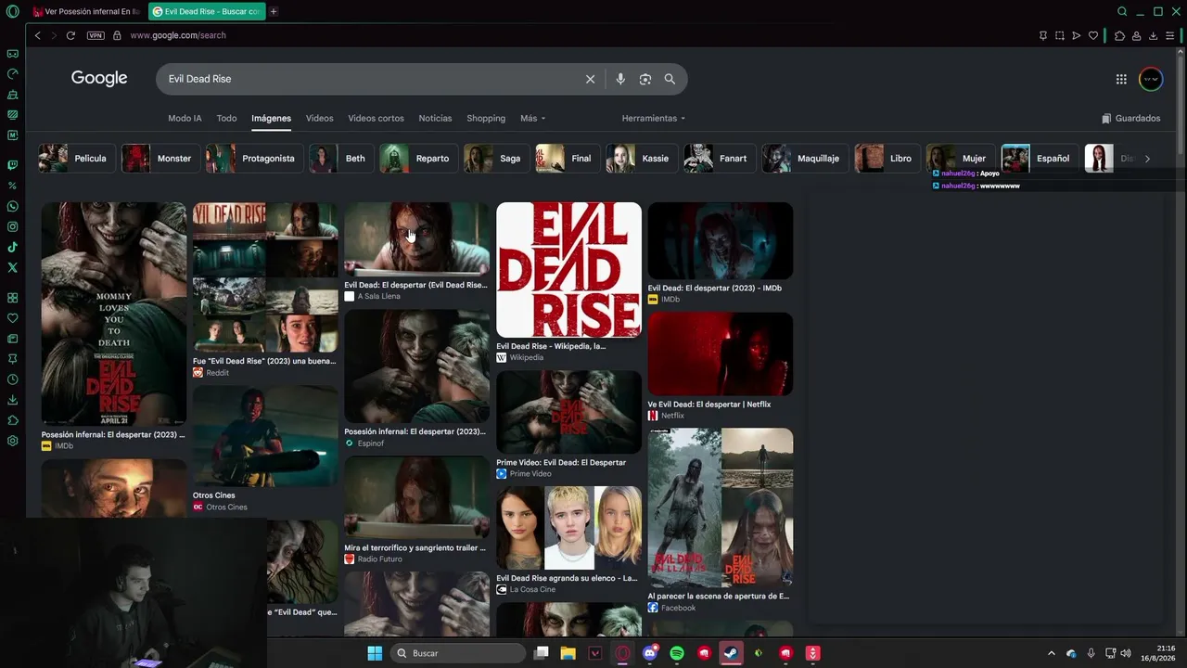Open the extensions cube icon
The image size is (1187, 668).
(x=1119, y=35)
